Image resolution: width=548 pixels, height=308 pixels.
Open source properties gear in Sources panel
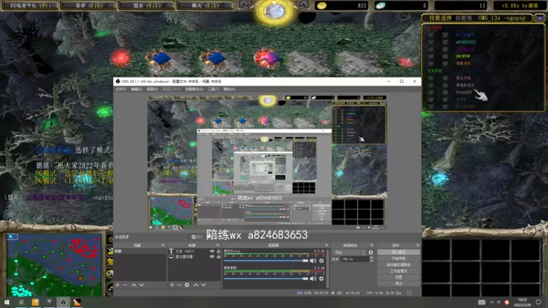[187, 285]
